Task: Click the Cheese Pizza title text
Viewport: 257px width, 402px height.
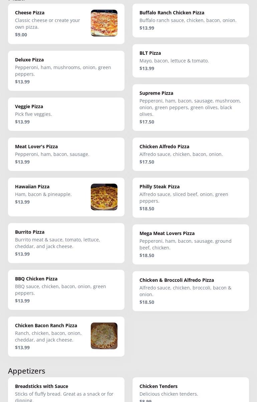Action: pyautogui.click(x=30, y=13)
